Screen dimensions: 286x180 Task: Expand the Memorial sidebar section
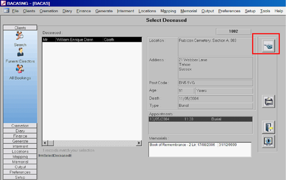(x=20, y=162)
